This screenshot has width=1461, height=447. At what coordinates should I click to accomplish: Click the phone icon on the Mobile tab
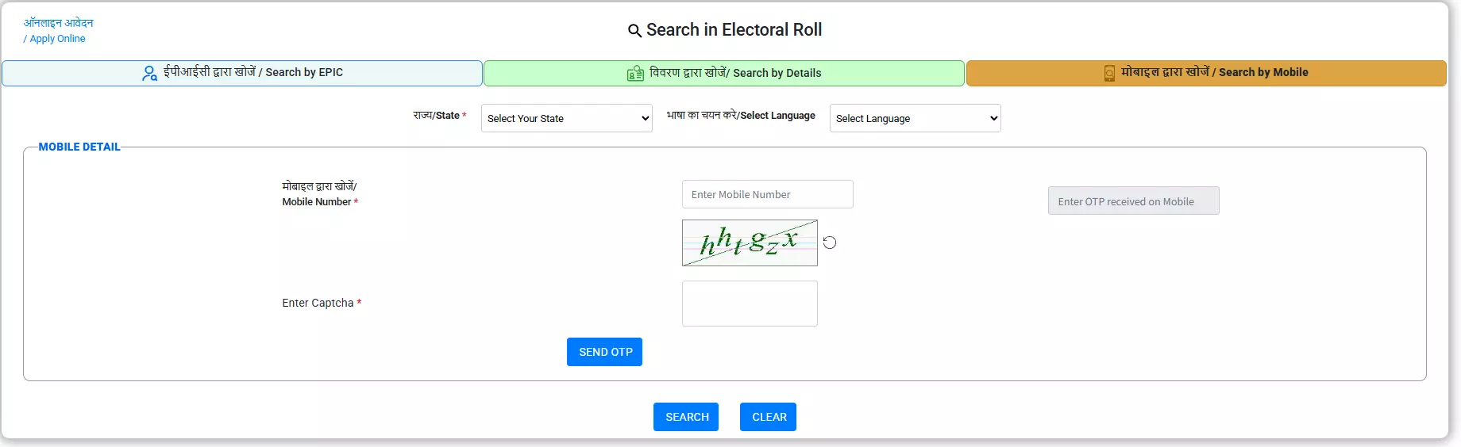(x=1109, y=74)
